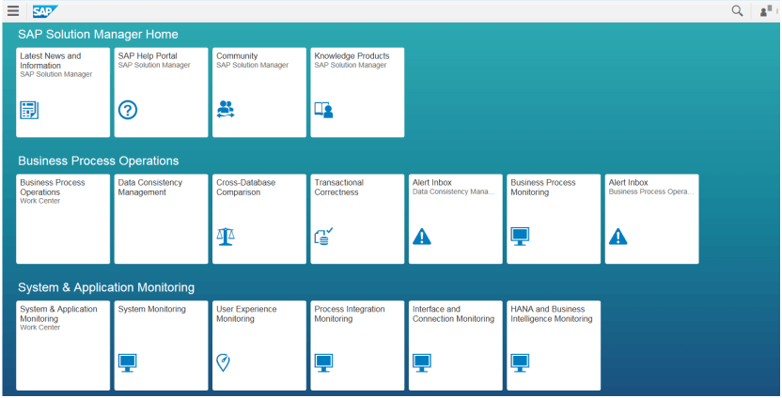Screen dimensions: 782x398
Task: Click the 'User Experience Monitoring' title text
Action: [246, 314]
